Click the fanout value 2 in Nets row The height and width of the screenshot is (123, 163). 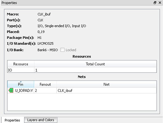[36, 91]
